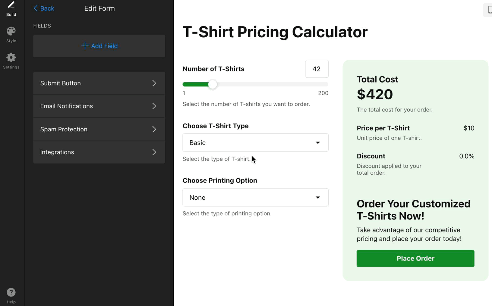Click the plus icon beside Add Field
The width and height of the screenshot is (492, 306).
pyautogui.click(x=85, y=46)
